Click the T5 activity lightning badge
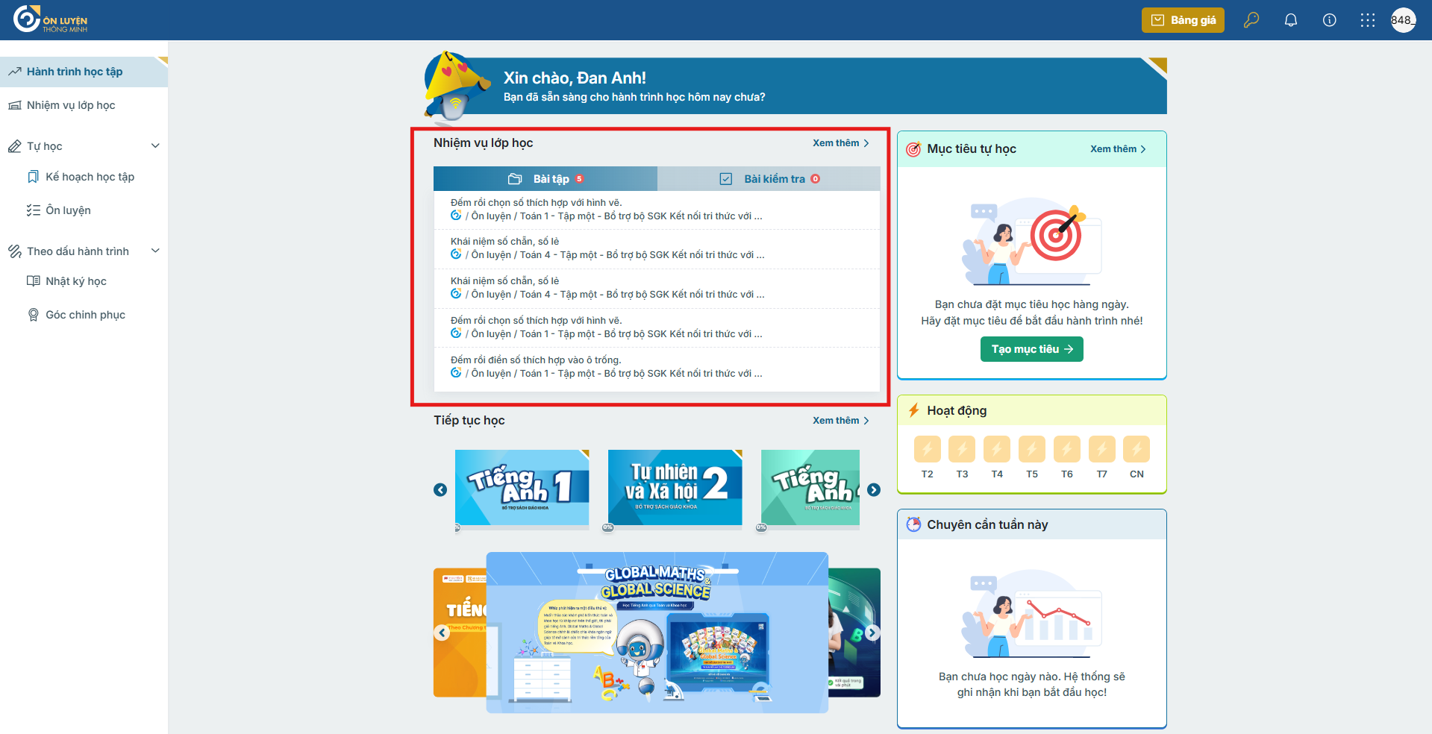Image resolution: width=1432 pixels, height=734 pixels. click(1032, 449)
